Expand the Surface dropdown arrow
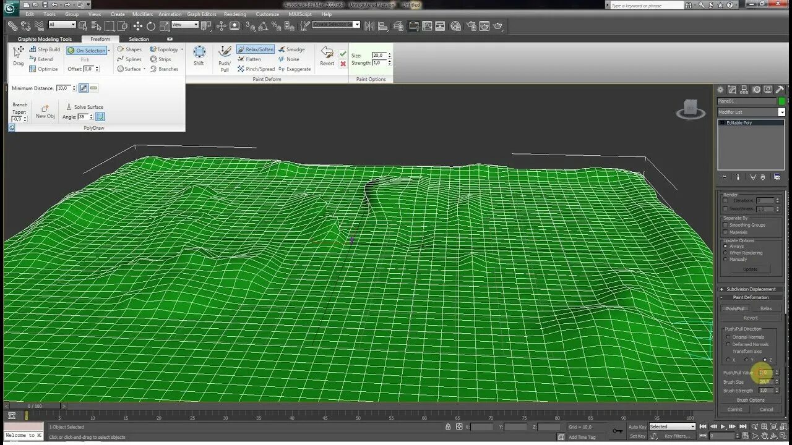Viewport: 792px width, 445px height. tap(144, 69)
